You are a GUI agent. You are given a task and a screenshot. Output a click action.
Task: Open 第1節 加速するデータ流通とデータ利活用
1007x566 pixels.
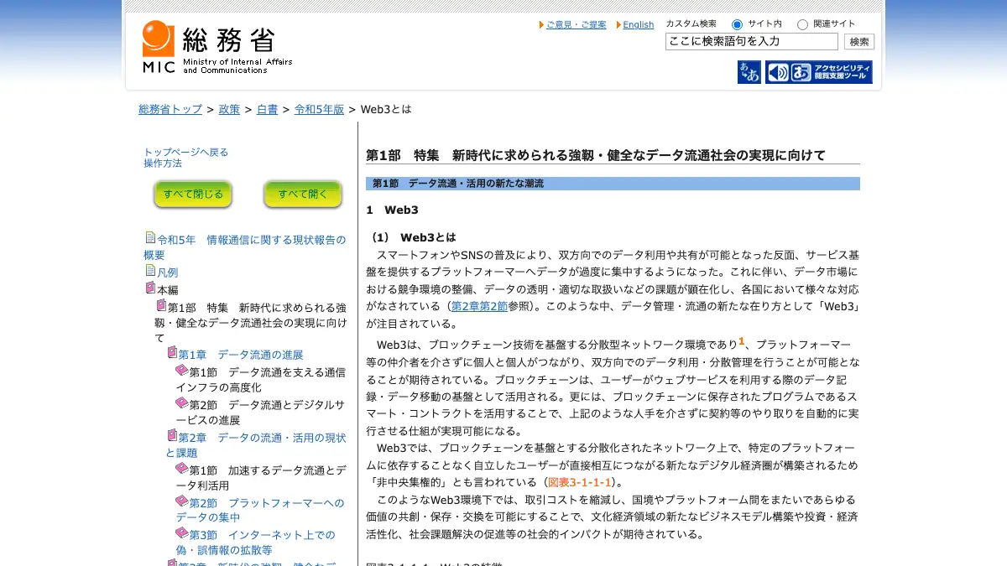pyautogui.click(x=260, y=477)
